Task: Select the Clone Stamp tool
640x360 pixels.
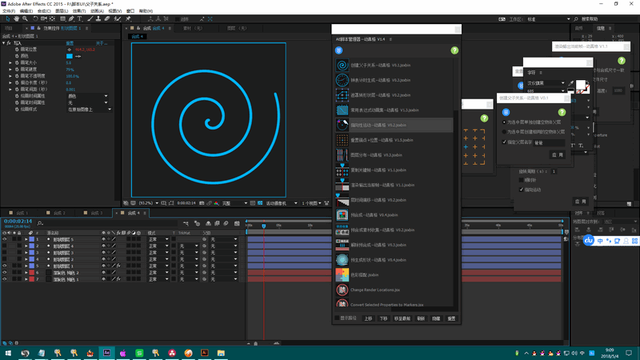Action: (98, 18)
